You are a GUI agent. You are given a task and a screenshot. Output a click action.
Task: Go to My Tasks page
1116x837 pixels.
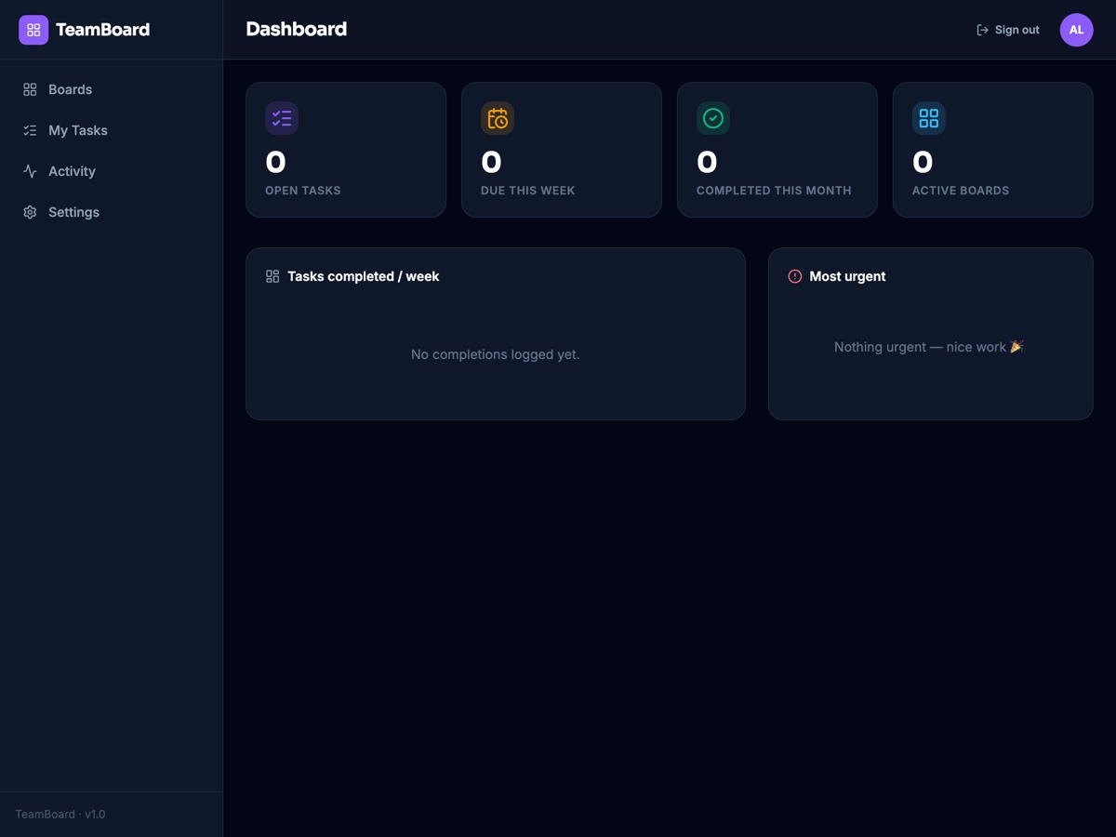pos(112,130)
